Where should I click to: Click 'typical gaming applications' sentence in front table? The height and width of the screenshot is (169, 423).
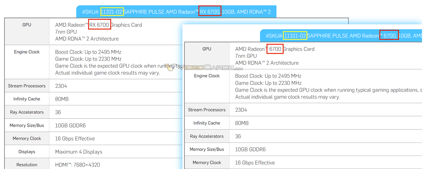pyautogui.click(x=328, y=90)
